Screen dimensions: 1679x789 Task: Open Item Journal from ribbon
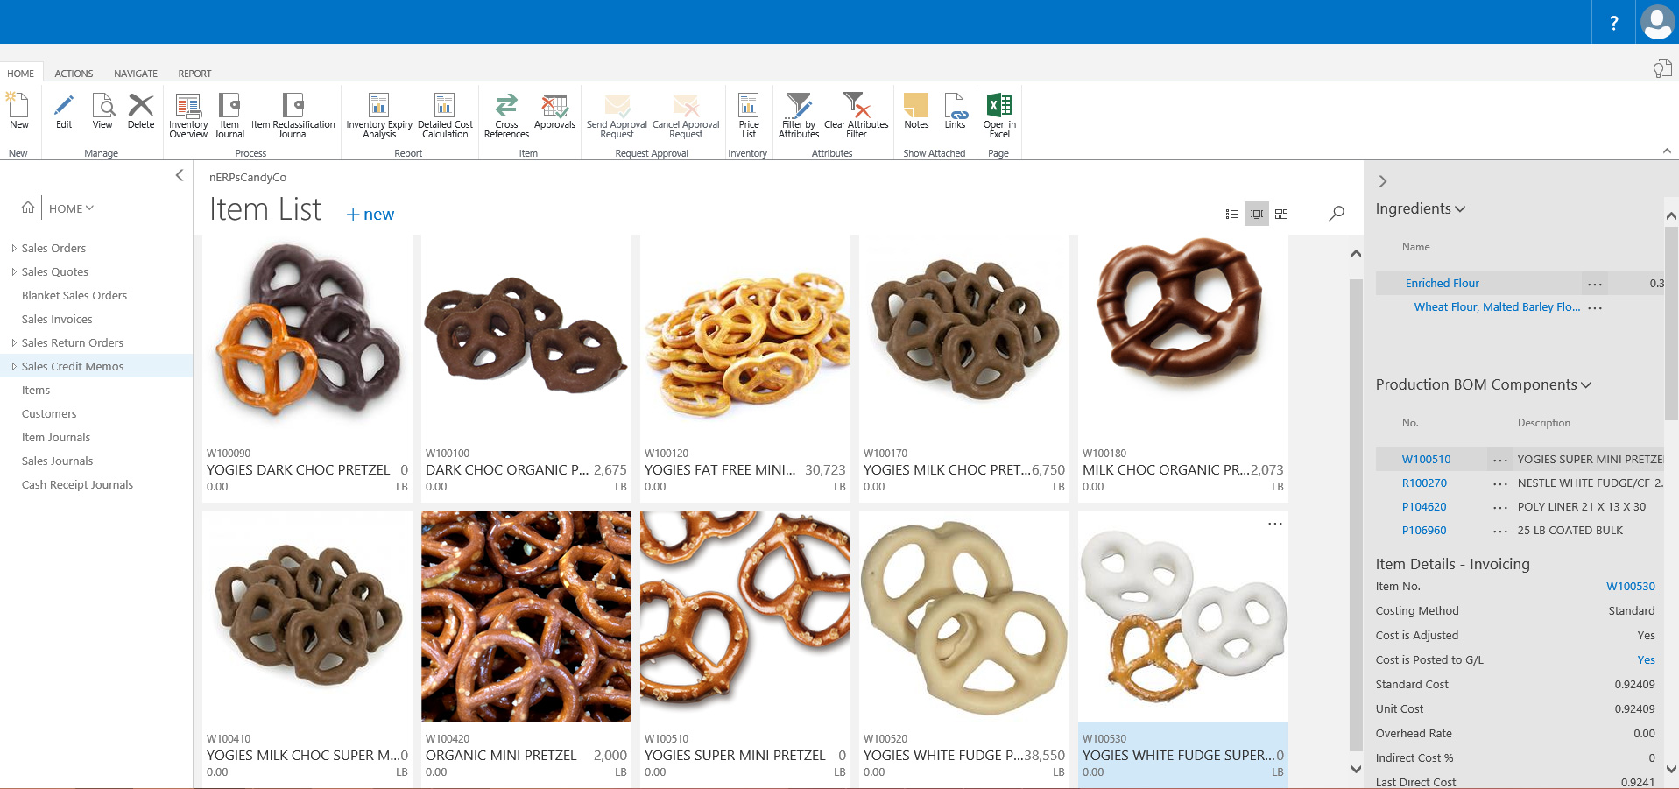coord(229,116)
